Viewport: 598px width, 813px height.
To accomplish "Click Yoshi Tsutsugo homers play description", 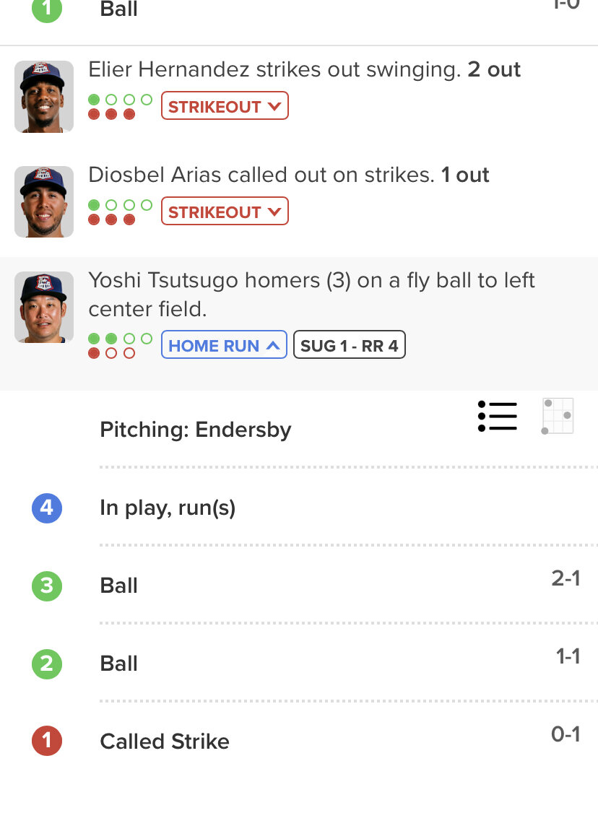I will point(311,294).
